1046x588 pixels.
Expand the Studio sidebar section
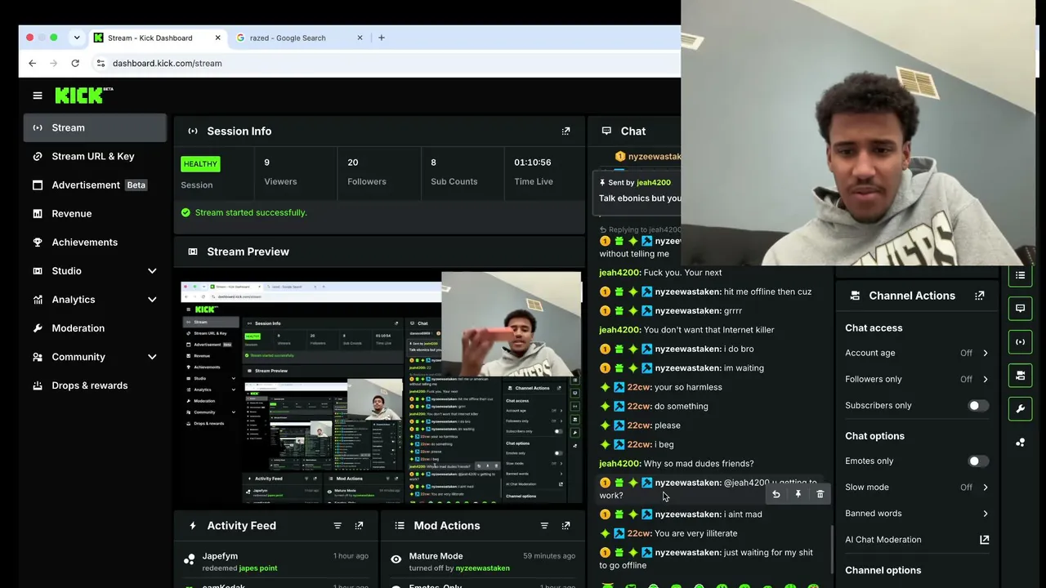click(x=152, y=271)
